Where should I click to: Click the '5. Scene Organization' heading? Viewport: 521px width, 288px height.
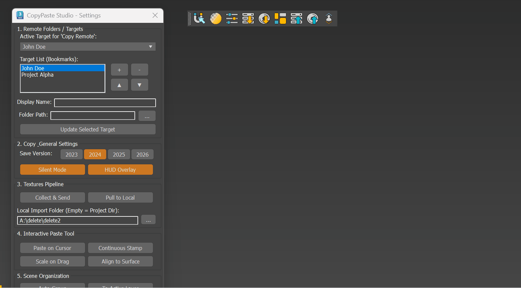click(x=43, y=276)
